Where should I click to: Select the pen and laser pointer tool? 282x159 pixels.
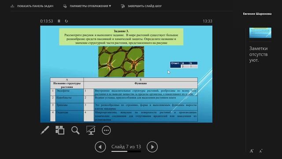tap(45, 130)
